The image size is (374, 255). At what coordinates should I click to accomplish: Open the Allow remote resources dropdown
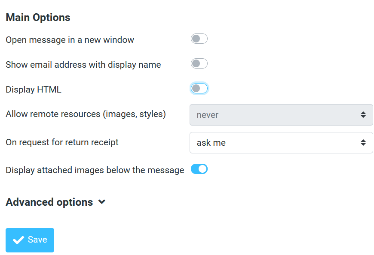pyautogui.click(x=281, y=115)
